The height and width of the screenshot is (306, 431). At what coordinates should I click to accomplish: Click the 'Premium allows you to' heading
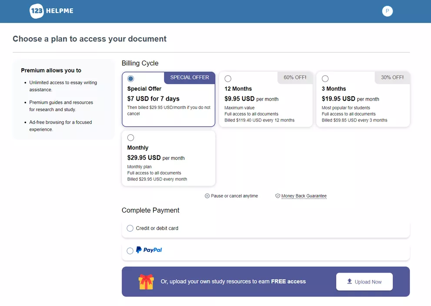[51, 70]
